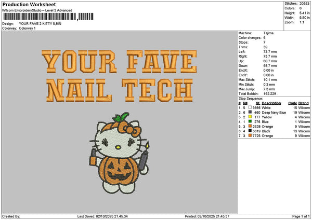Click stitch count 7725 in last Orange row

click(256, 136)
